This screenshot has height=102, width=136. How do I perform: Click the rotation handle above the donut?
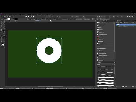coord(49,36)
